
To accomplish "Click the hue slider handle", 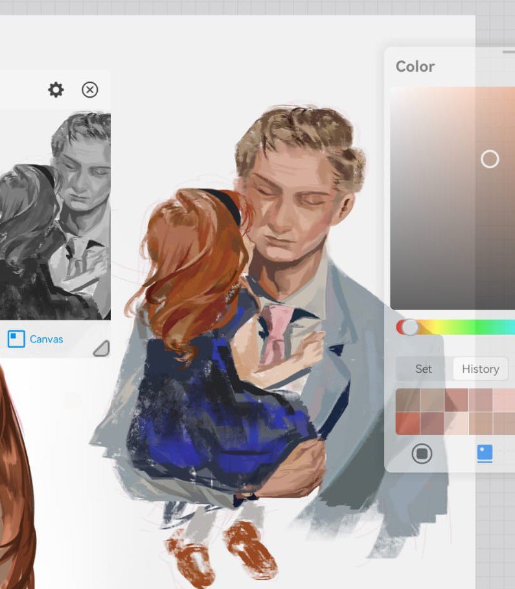I will pyautogui.click(x=410, y=327).
